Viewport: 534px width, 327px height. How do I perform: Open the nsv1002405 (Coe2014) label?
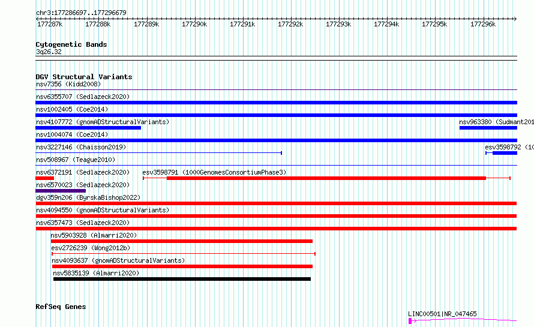72,109
